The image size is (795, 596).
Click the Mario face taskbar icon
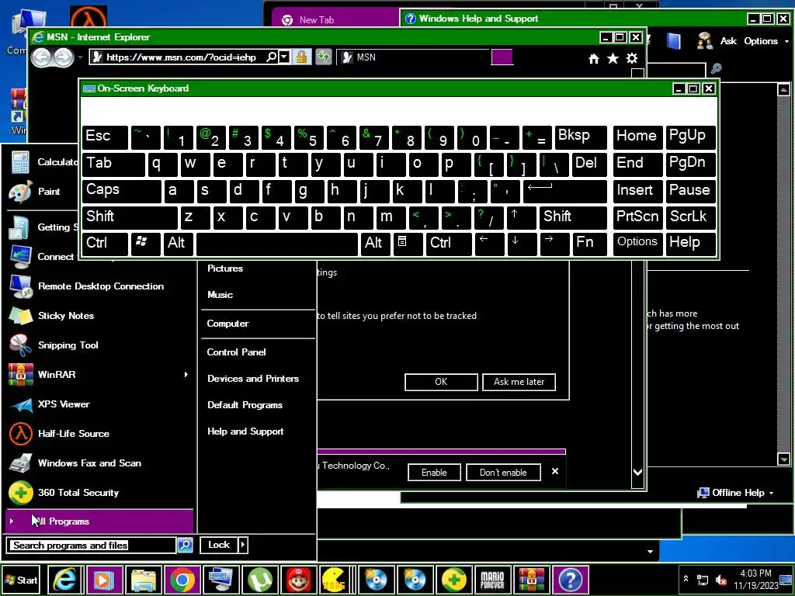click(x=298, y=579)
